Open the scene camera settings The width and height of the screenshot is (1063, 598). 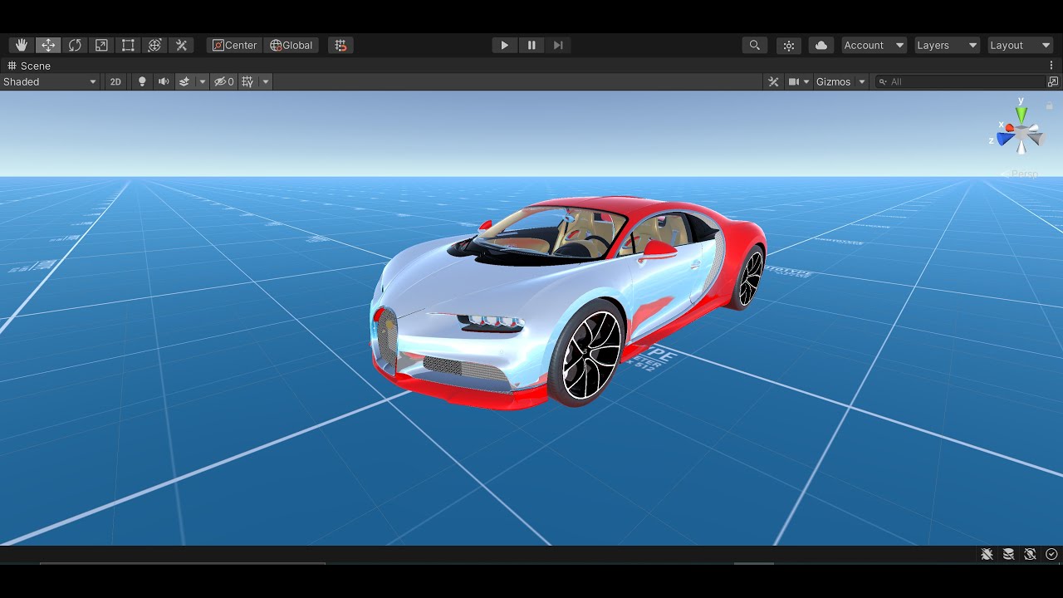click(x=799, y=81)
